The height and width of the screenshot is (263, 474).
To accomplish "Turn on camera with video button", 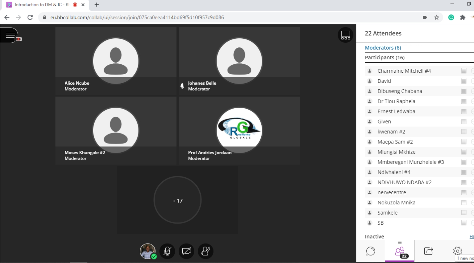I will coord(186,251).
